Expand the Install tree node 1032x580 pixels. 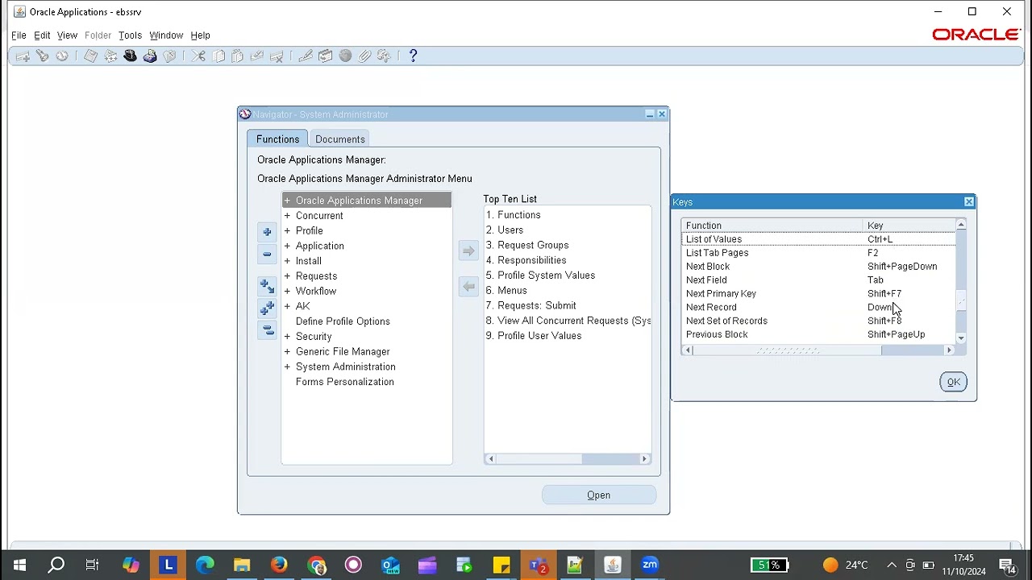(x=287, y=261)
